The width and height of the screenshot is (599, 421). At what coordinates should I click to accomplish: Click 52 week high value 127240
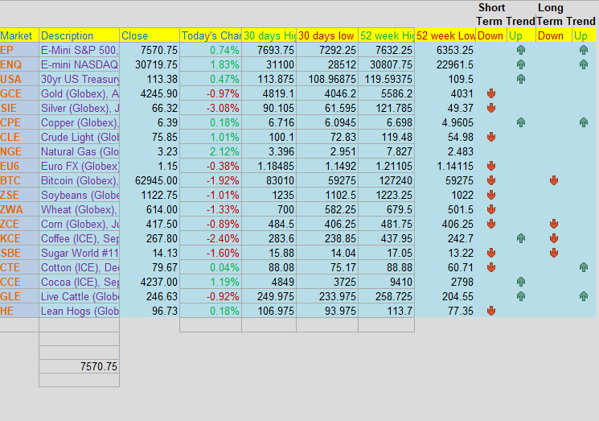point(386,180)
